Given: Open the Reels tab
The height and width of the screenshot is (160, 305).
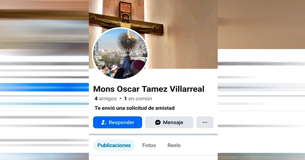Looking at the screenshot, I should click(x=174, y=145).
